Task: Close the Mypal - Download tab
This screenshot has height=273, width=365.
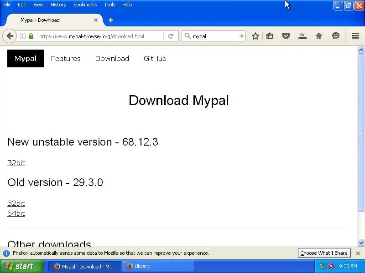Action: (x=96, y=20)
